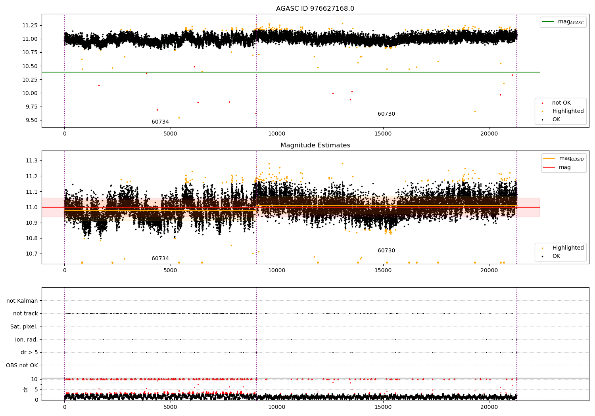Click the 10000 x-axis tick of the bottom plot

pos(276,408)
